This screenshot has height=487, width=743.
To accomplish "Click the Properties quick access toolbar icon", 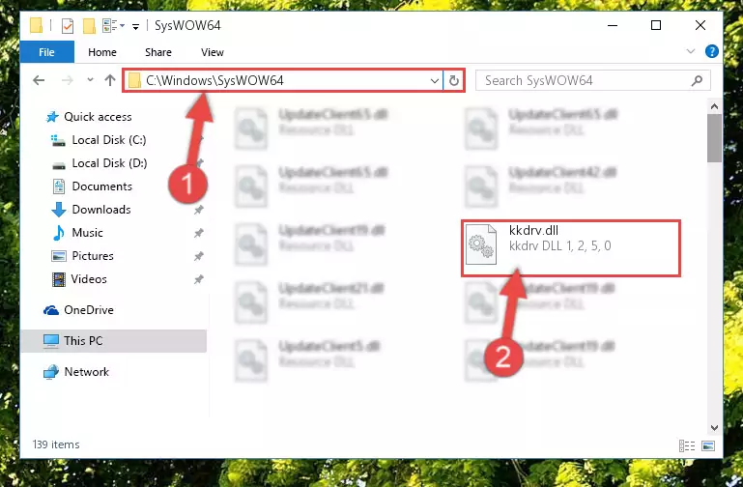I will click(68, 25).
